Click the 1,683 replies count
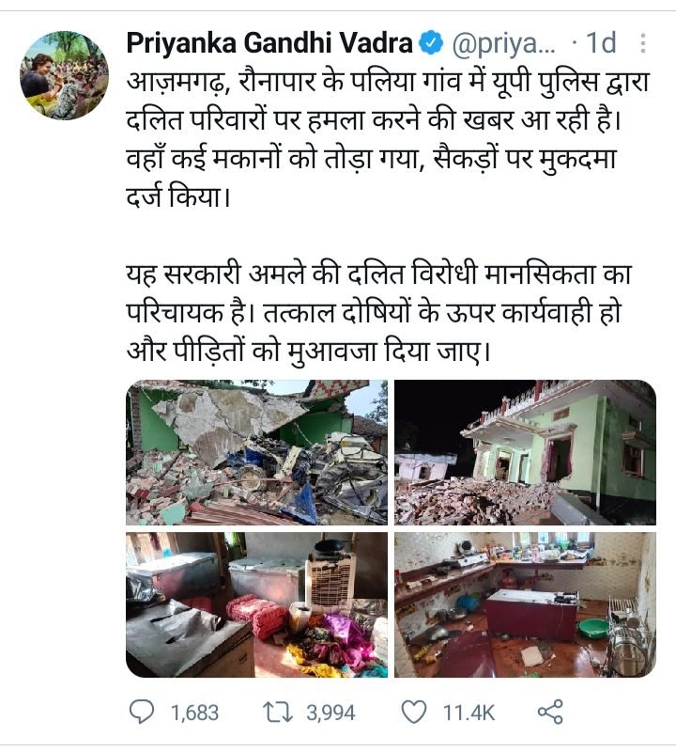Viewport: 676px width, 751px height. 194,712
